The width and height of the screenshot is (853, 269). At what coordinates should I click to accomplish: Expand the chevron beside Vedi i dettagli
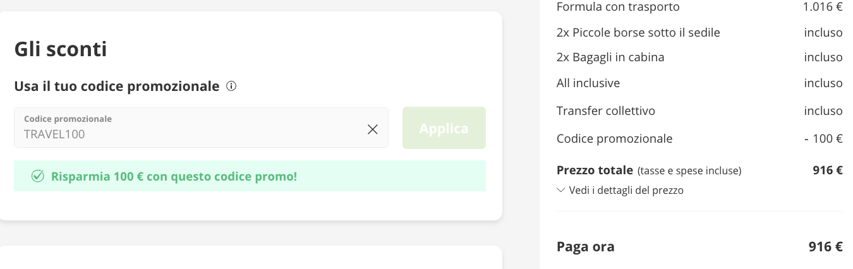point(560,190)
